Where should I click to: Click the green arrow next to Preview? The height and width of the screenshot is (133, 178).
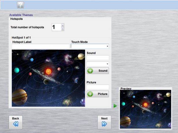tap(115, 106)
